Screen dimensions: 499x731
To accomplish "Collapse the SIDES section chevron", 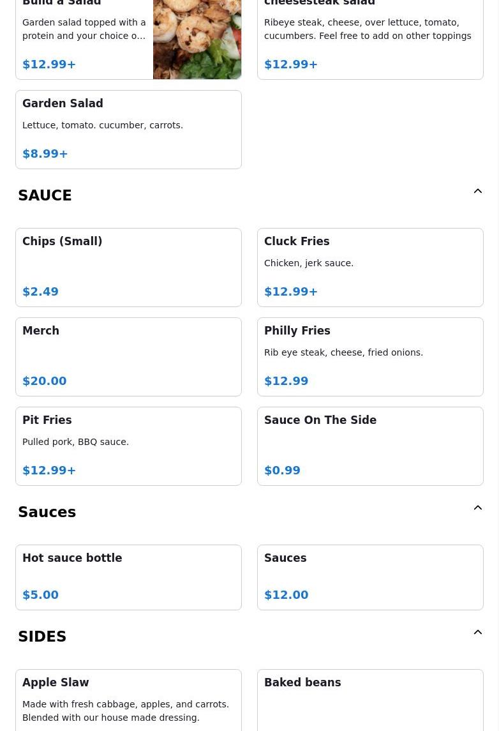I will [477, 633].
